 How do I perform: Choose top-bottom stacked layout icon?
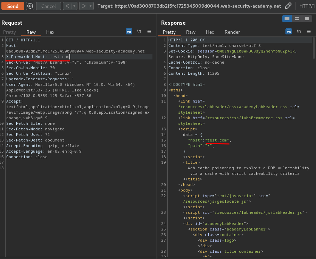point(297,19)
